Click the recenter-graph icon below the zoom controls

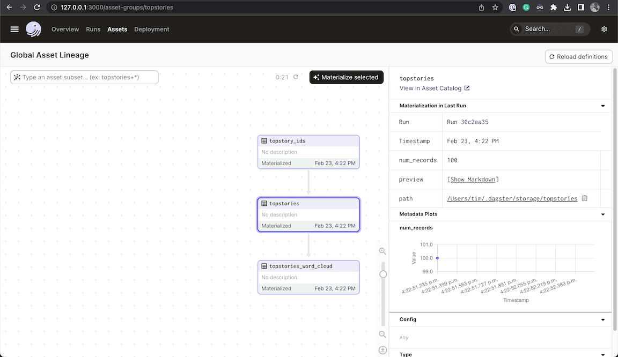tap(382, 350)
